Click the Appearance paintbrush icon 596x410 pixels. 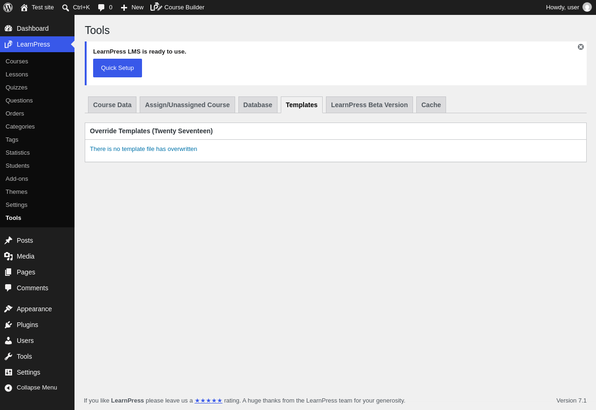8,309
